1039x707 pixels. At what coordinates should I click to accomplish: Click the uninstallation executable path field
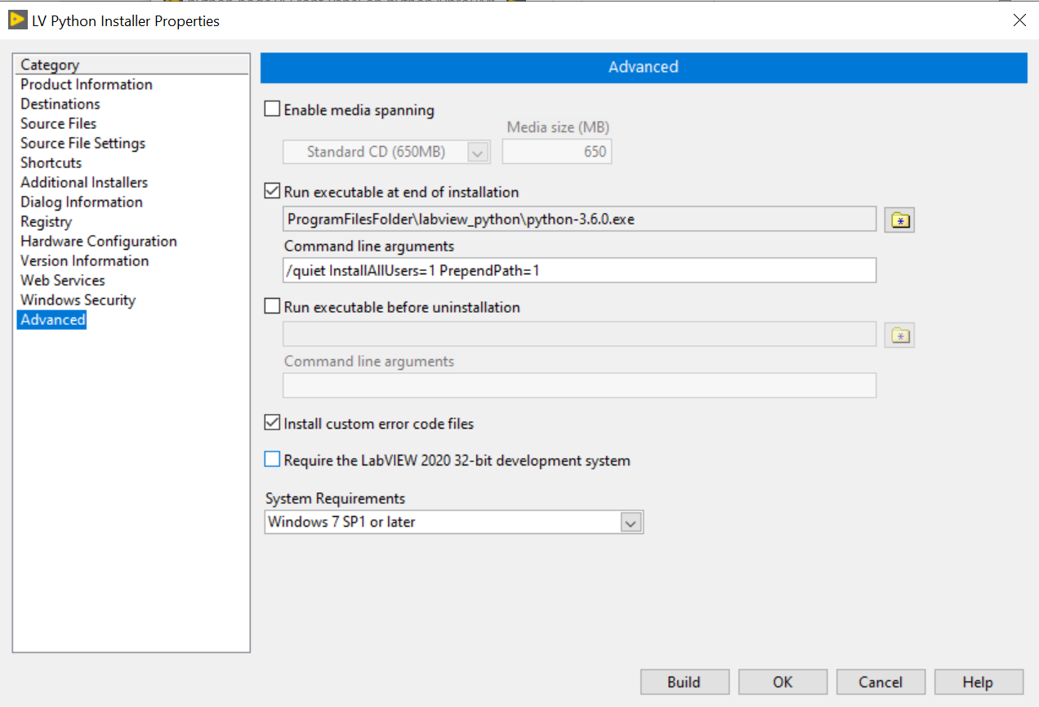[580, 335]
